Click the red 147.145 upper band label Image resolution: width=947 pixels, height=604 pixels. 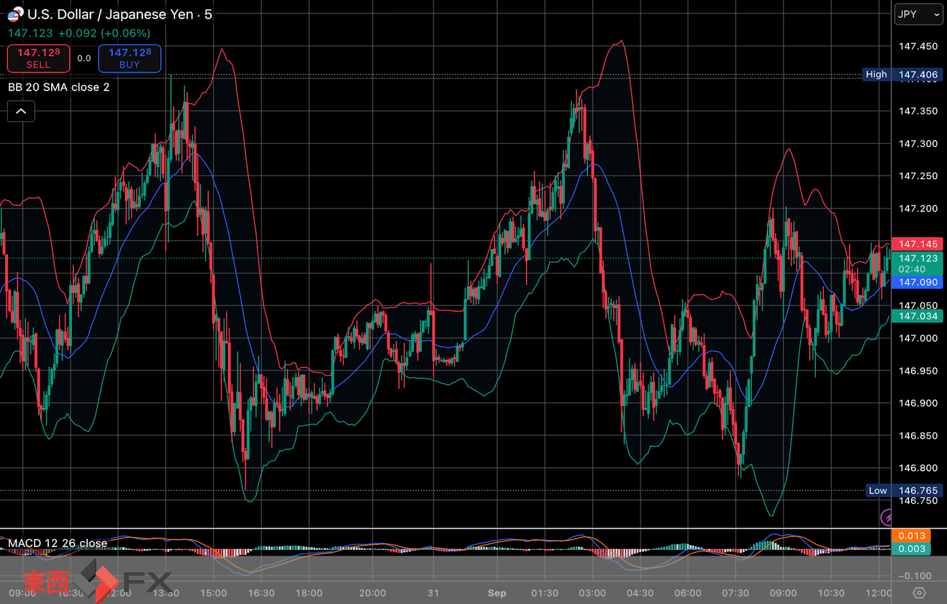click(x=917, y=244)
